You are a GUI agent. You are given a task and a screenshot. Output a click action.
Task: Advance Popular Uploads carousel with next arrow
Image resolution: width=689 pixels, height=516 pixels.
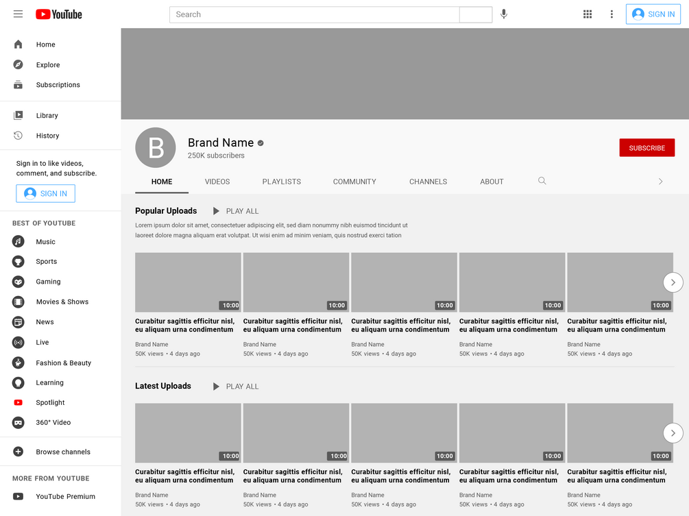coord(673,282)
